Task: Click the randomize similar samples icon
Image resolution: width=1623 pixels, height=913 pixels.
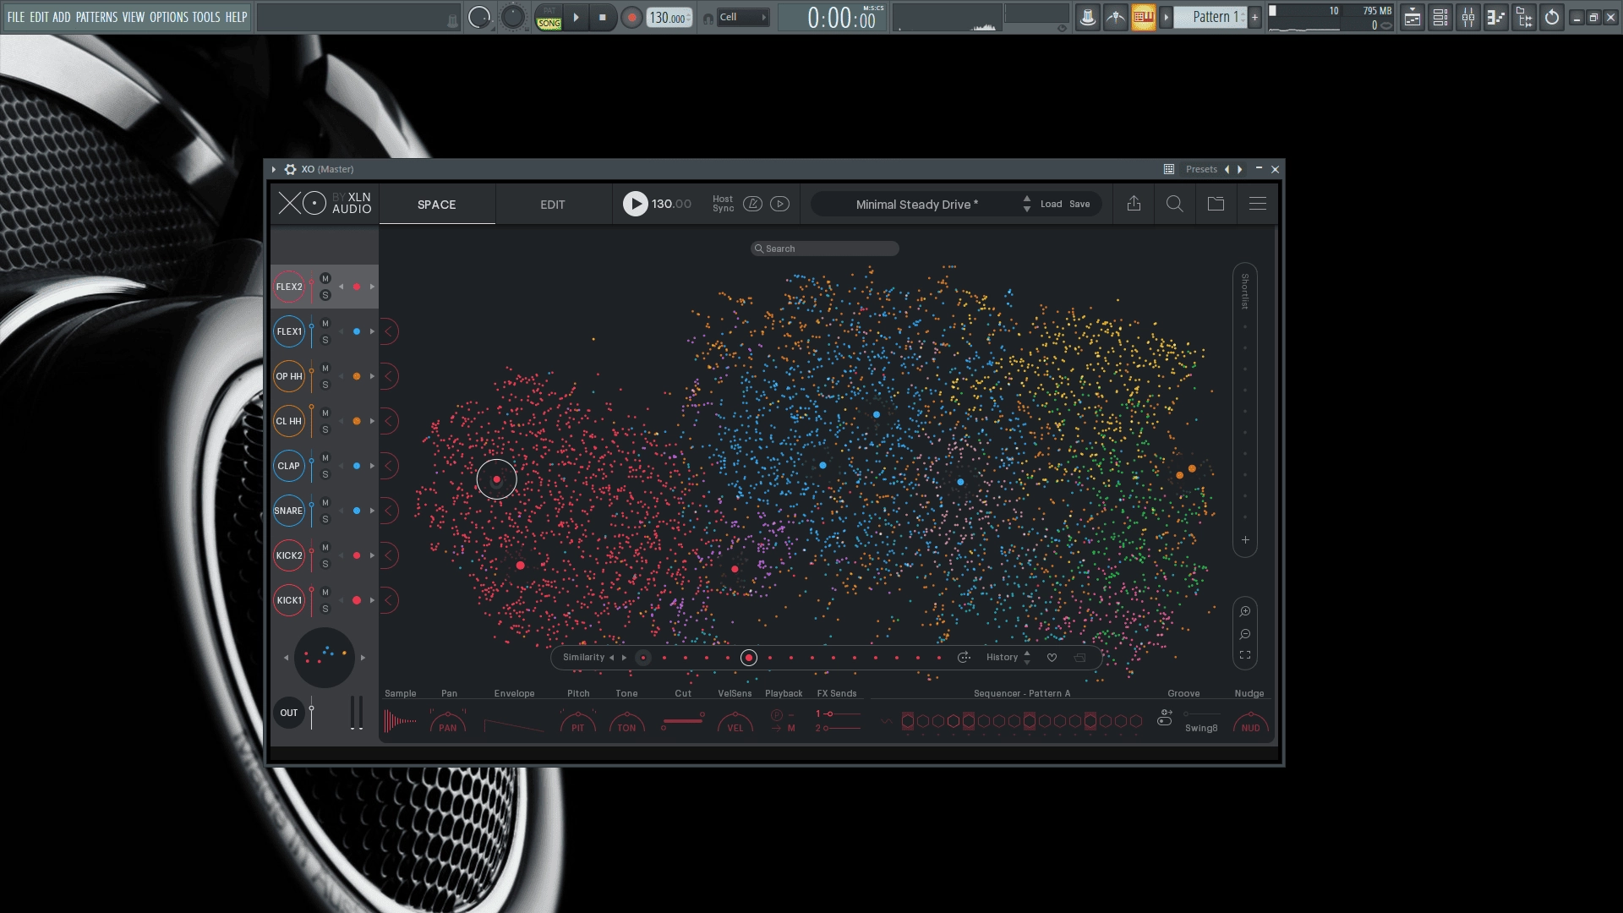Action: pyautogui.click(x=964, y=658)
